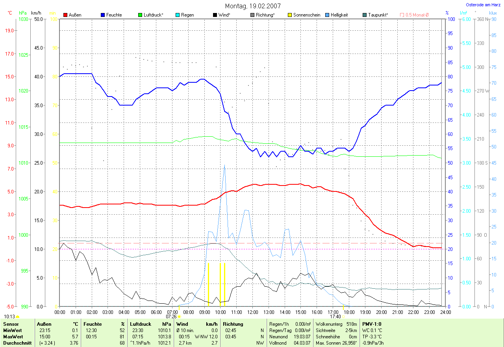Click the dark teal Taupunkt legend square
Viewport: 504px width, 347px height.
[365, 15]
